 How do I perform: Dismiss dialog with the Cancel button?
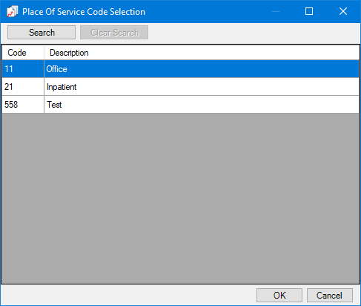(x=330, y=295)
